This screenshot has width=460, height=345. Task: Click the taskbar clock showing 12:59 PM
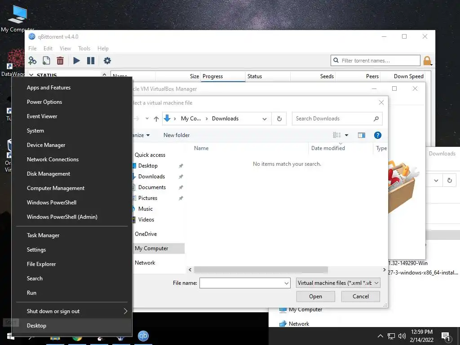pyautogui.click(x=421, y=336)
